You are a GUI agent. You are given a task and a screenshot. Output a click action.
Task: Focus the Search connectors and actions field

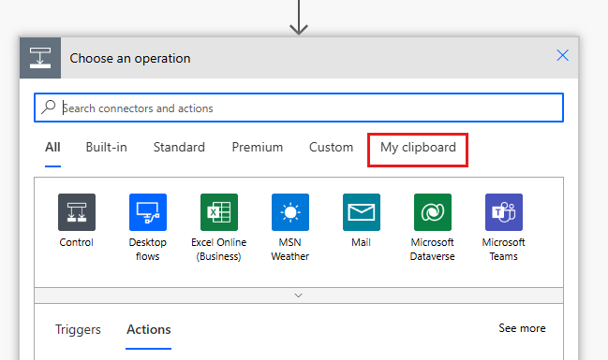point(299,108)
